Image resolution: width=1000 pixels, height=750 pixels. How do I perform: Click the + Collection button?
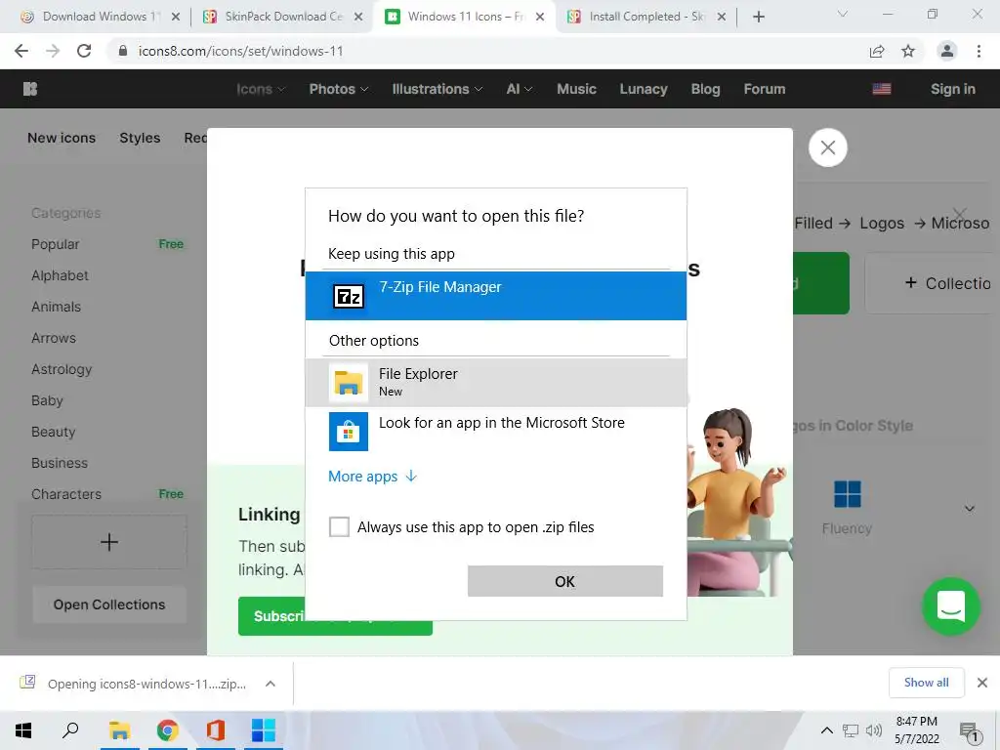click(933, 283)
